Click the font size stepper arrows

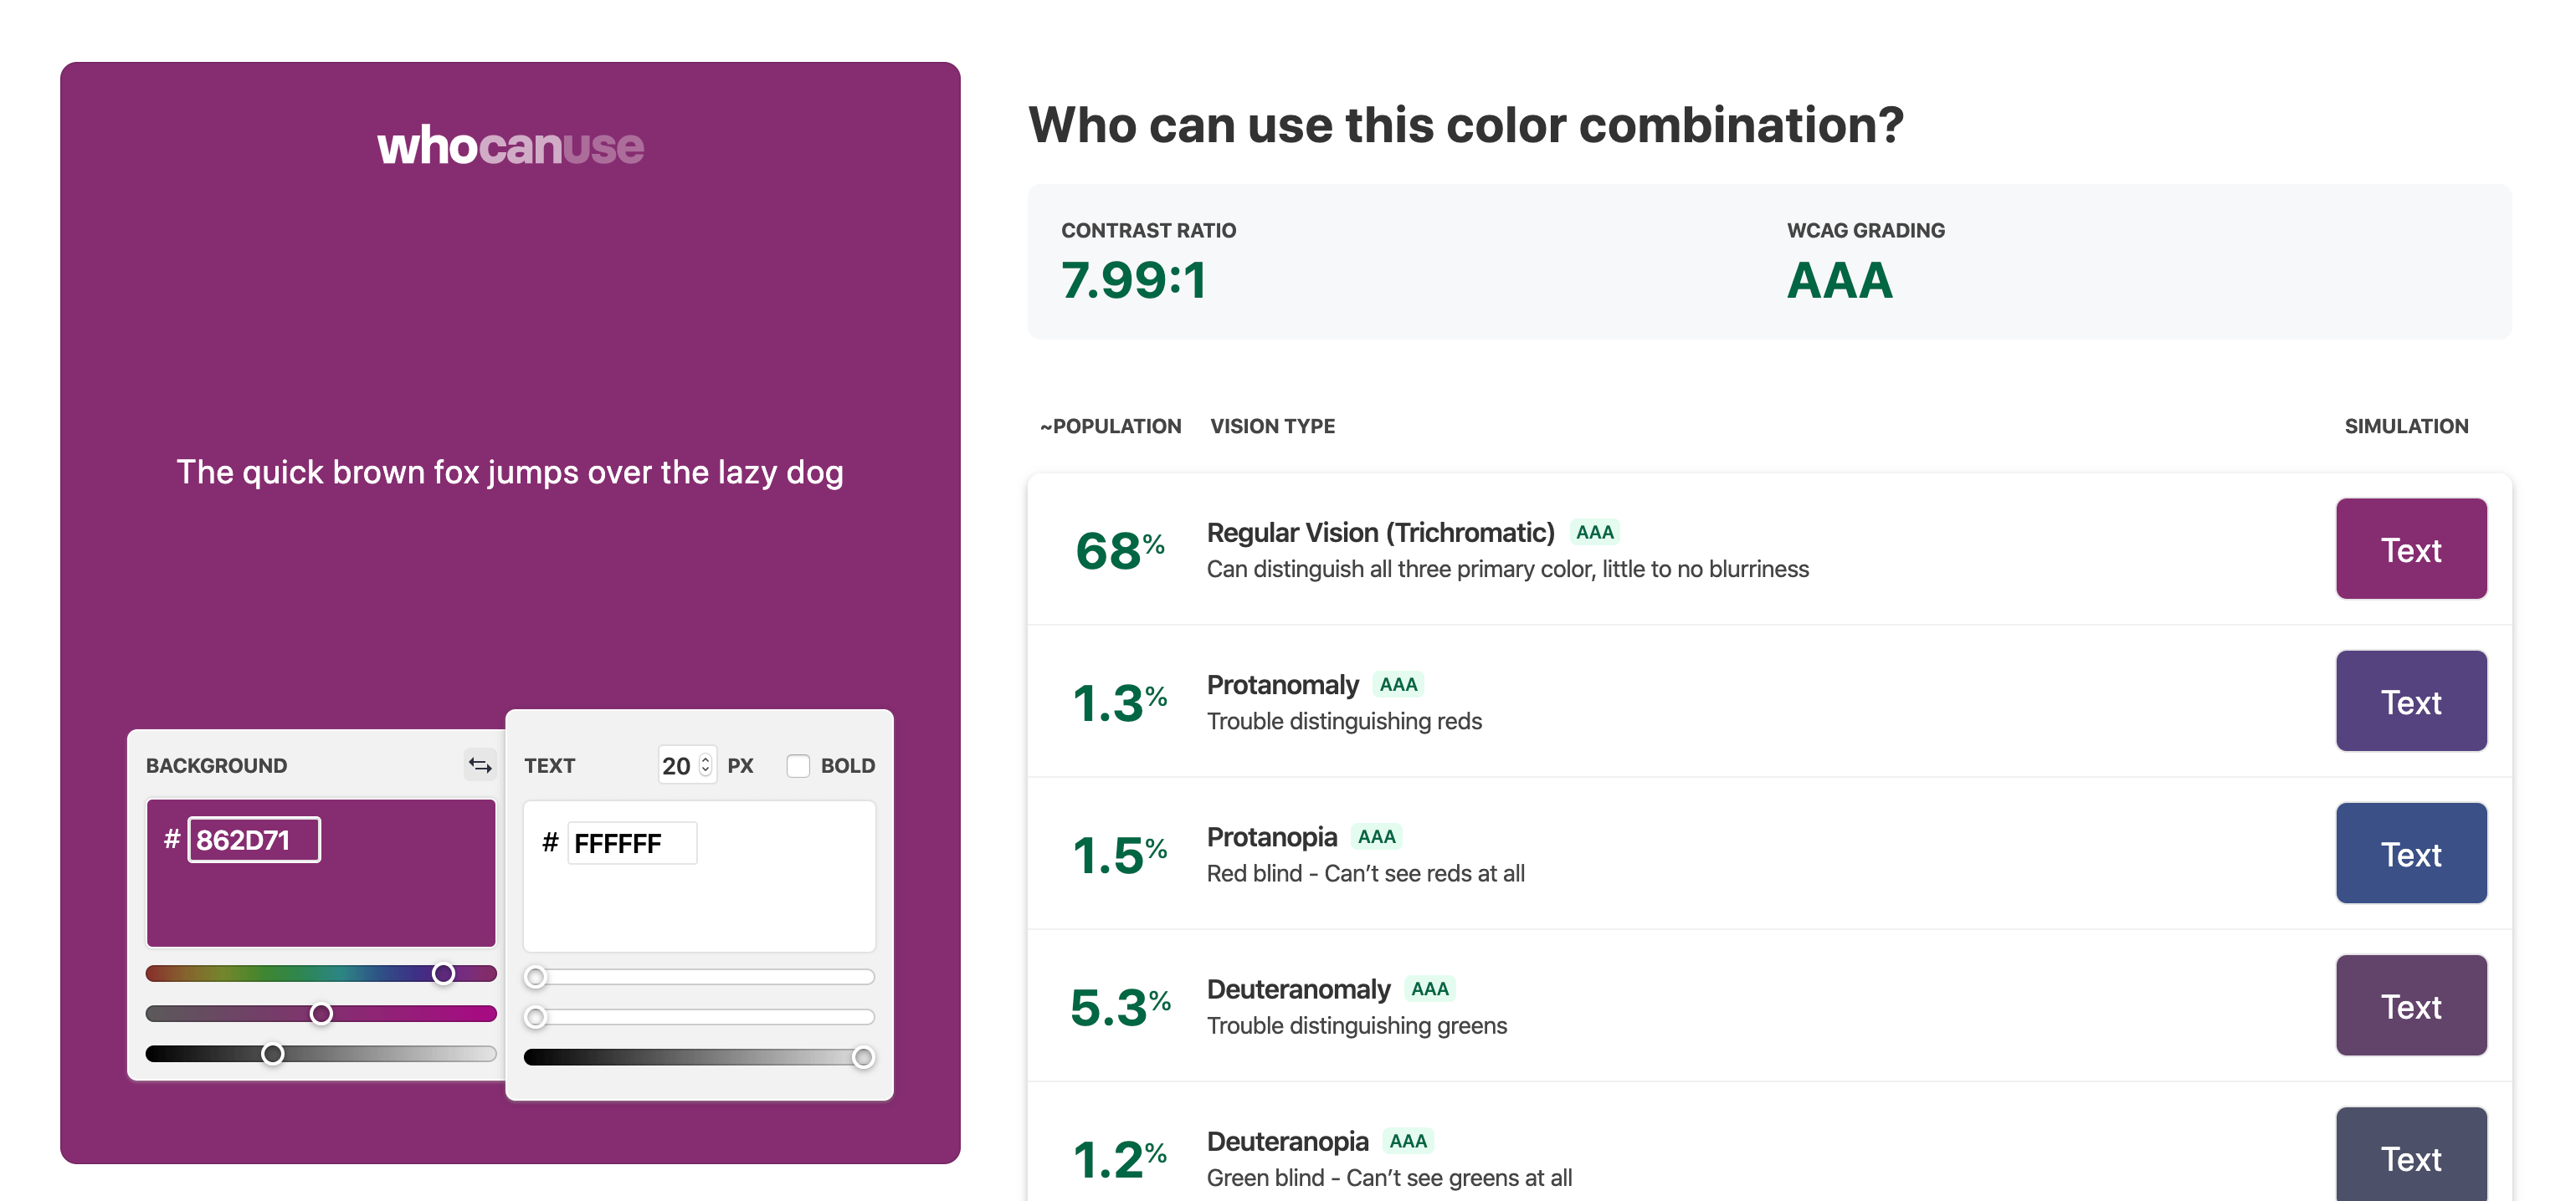click(706, 765)
